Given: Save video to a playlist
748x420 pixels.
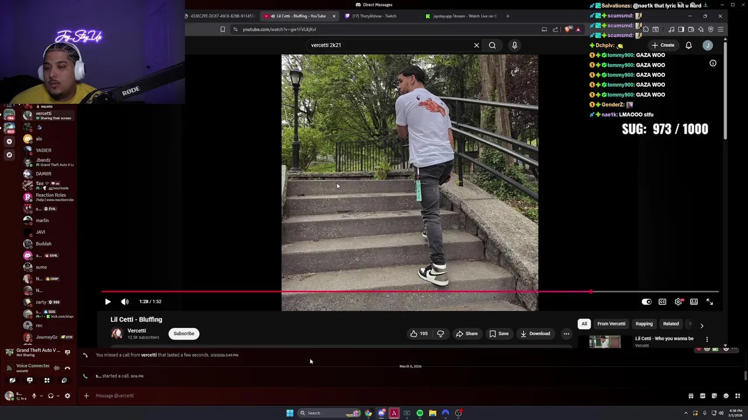Looking at the screenshot, I should pos(498,334).
